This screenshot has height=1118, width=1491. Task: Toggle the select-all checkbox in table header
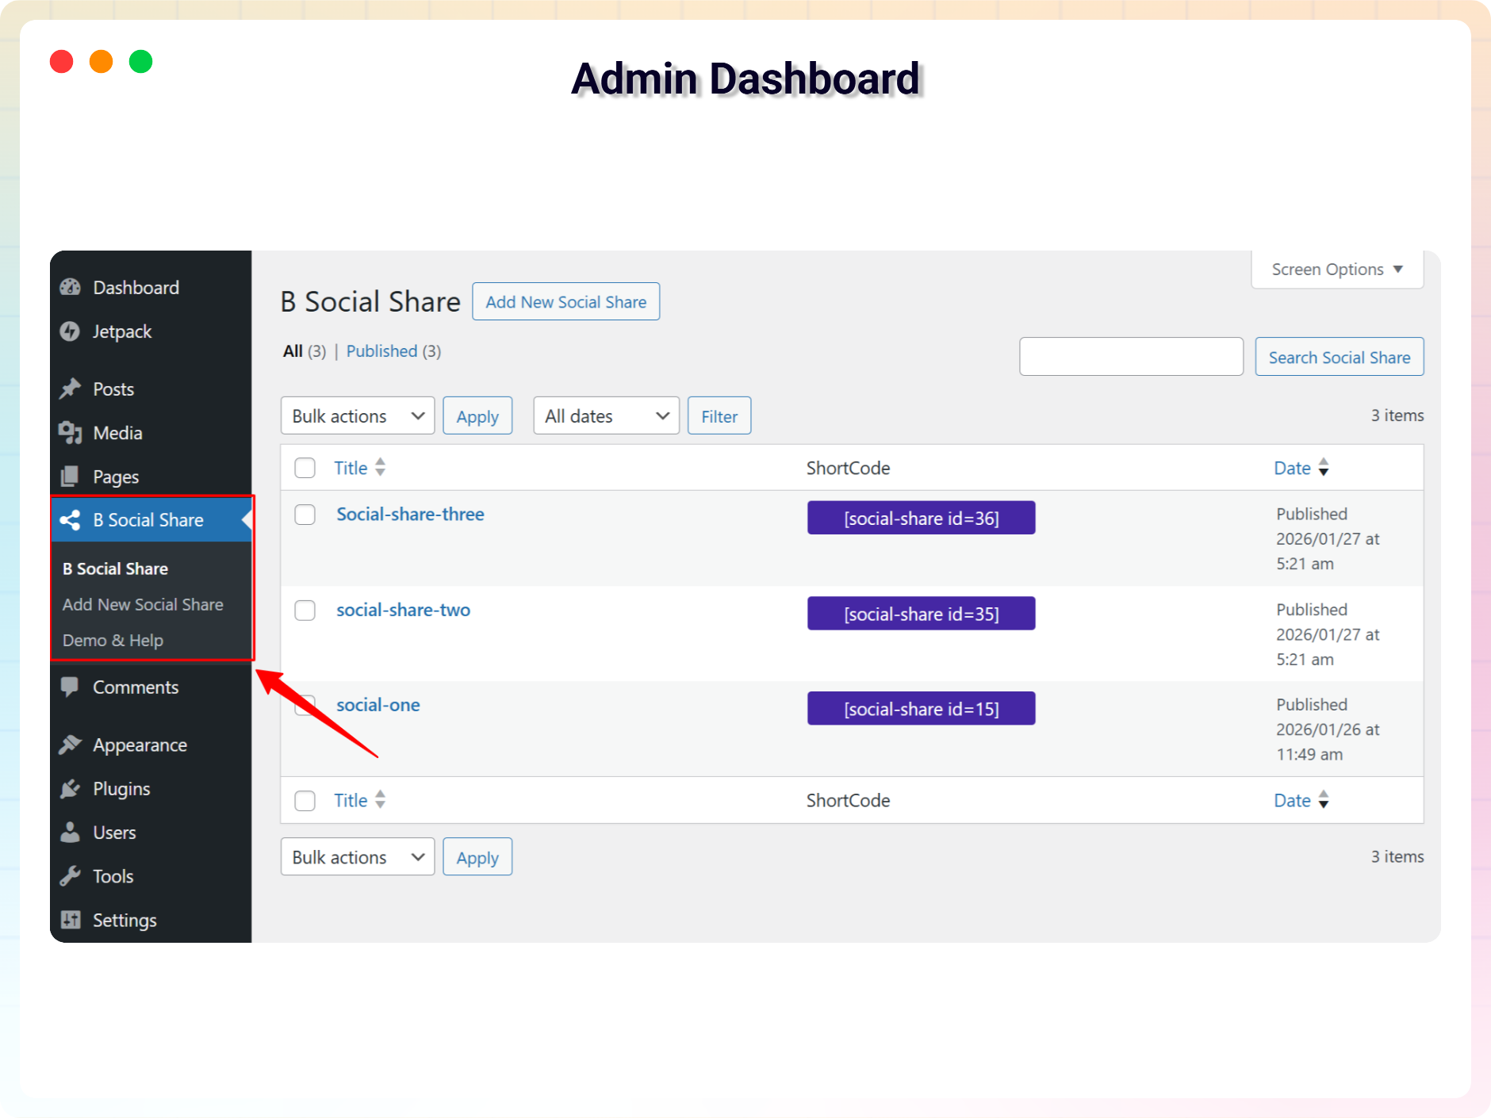point(305,468)
